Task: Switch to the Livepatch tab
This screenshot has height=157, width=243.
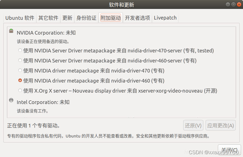Action: (165, 18)
